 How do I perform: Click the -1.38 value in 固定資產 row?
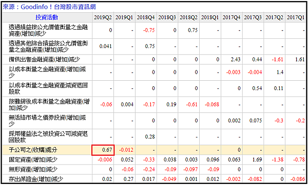pos(277,160)
